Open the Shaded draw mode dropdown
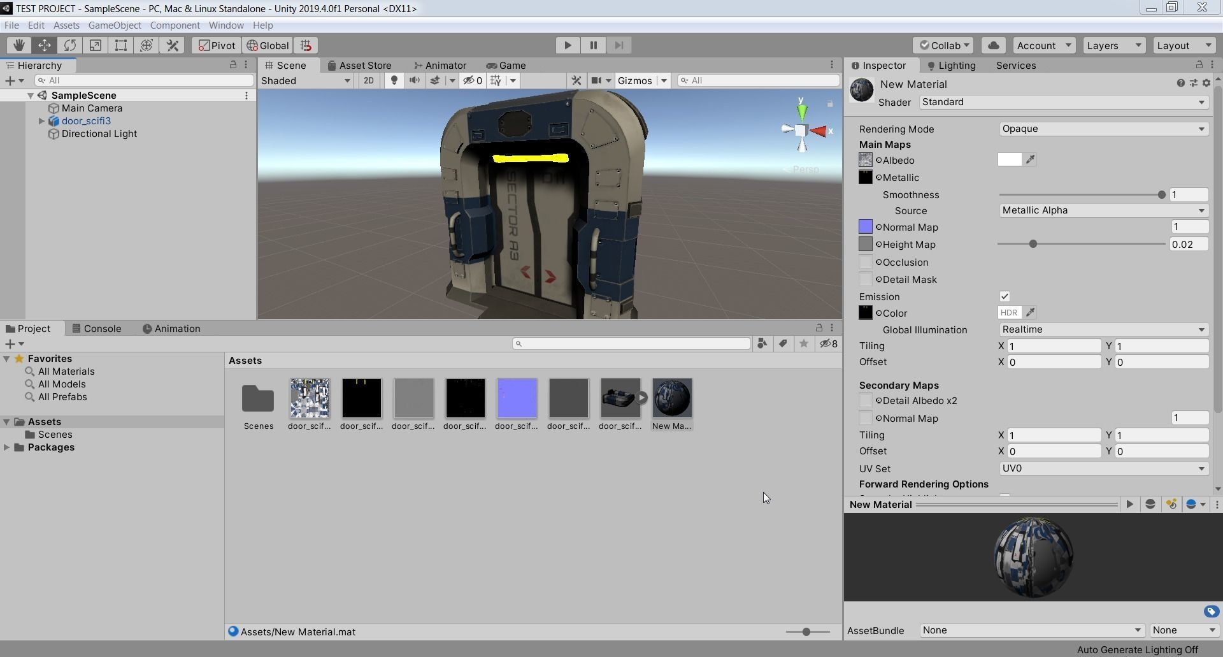Screen dimensions: 1223x657 (306, 80)
